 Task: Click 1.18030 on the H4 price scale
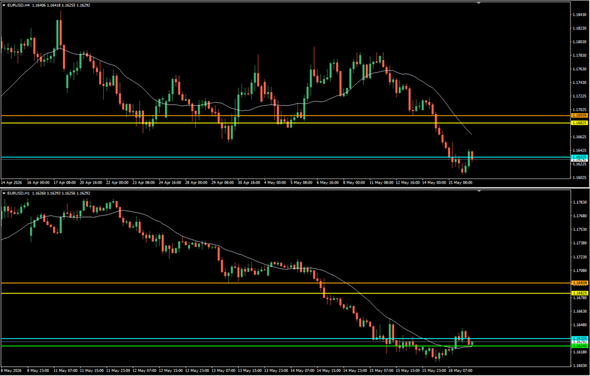(581, 41)
